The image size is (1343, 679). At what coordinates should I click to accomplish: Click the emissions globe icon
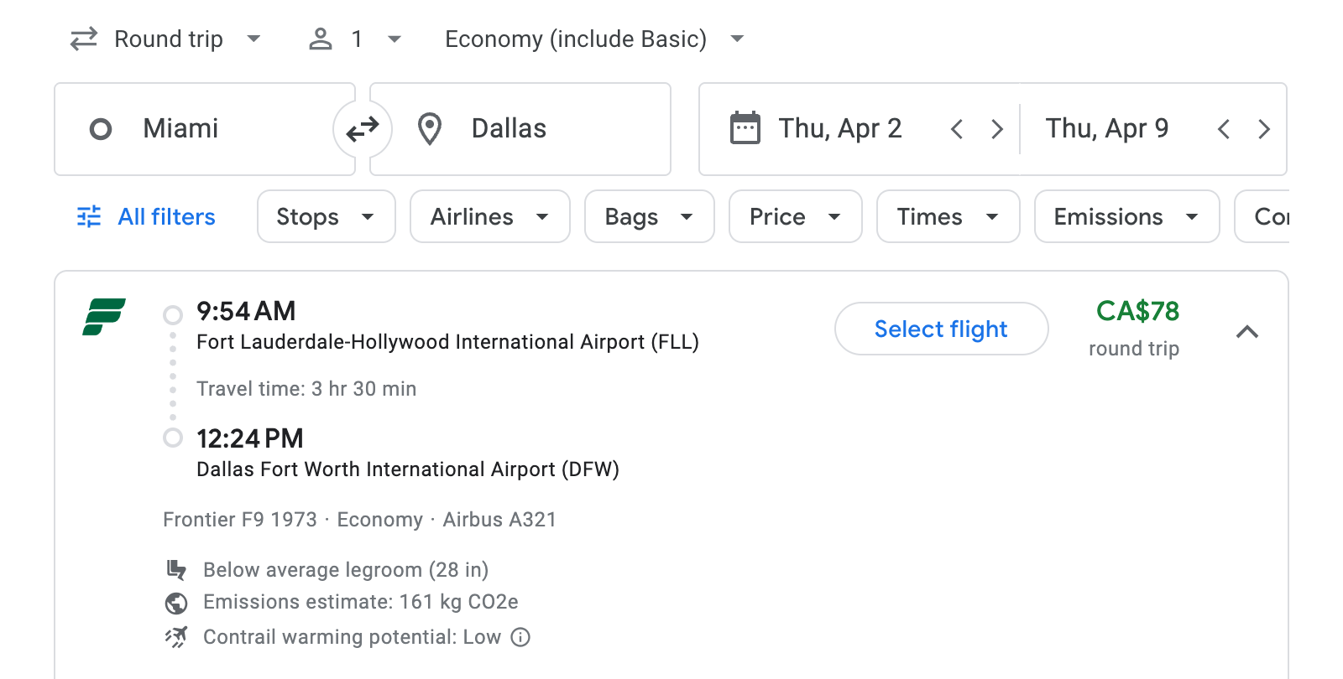tap(176, 603)
